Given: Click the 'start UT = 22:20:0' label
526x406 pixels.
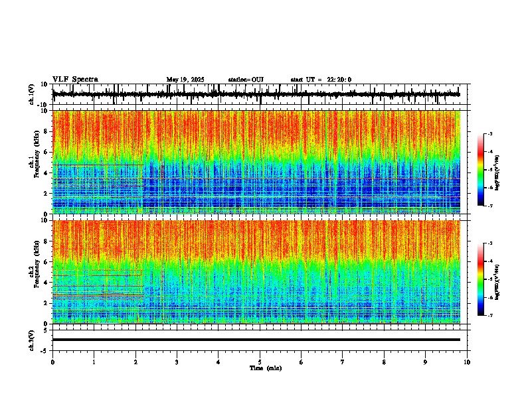Looking at the screenshot, I should tap(321, 80).
